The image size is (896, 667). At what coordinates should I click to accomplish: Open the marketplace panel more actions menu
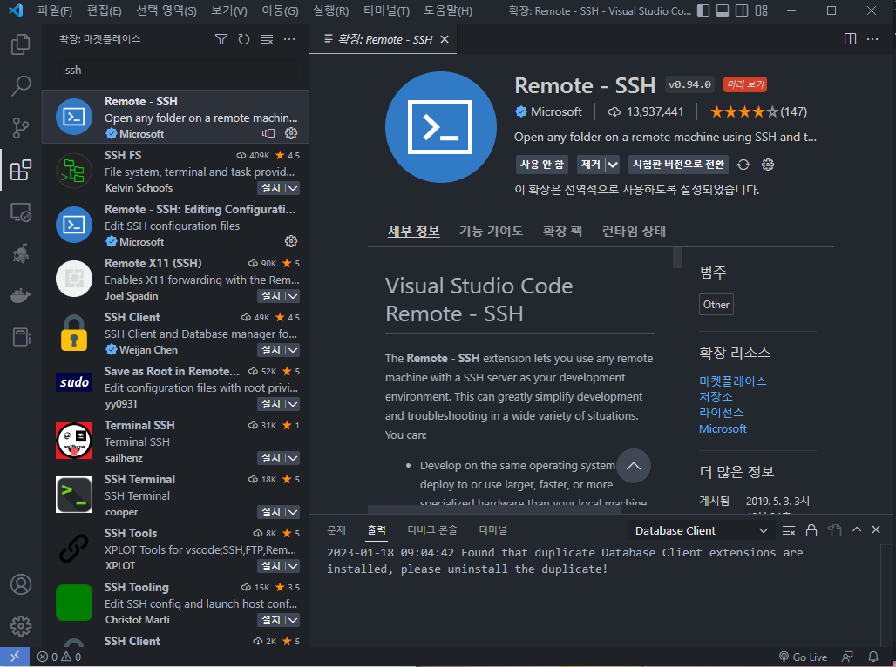289,39
